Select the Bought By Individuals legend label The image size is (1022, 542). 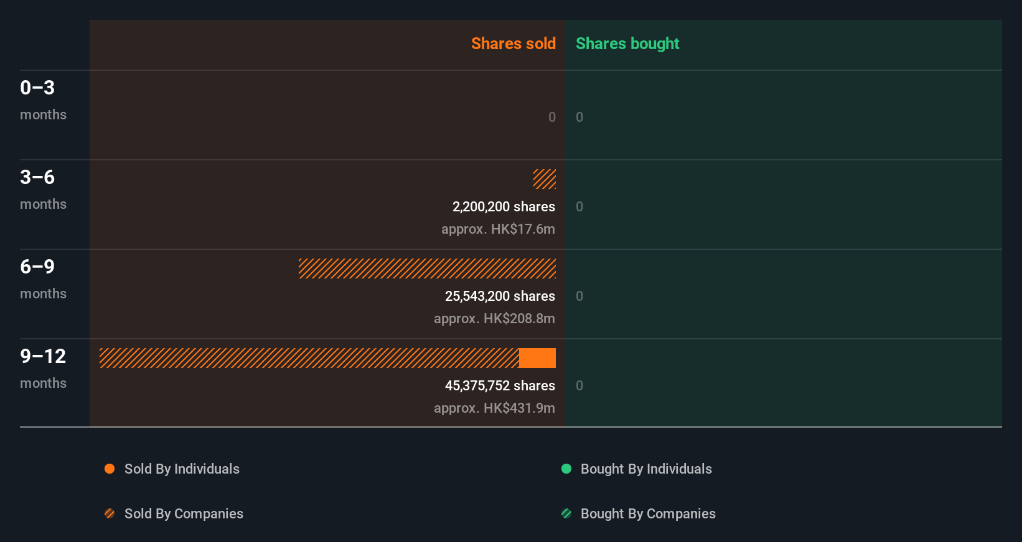[646, 469]
